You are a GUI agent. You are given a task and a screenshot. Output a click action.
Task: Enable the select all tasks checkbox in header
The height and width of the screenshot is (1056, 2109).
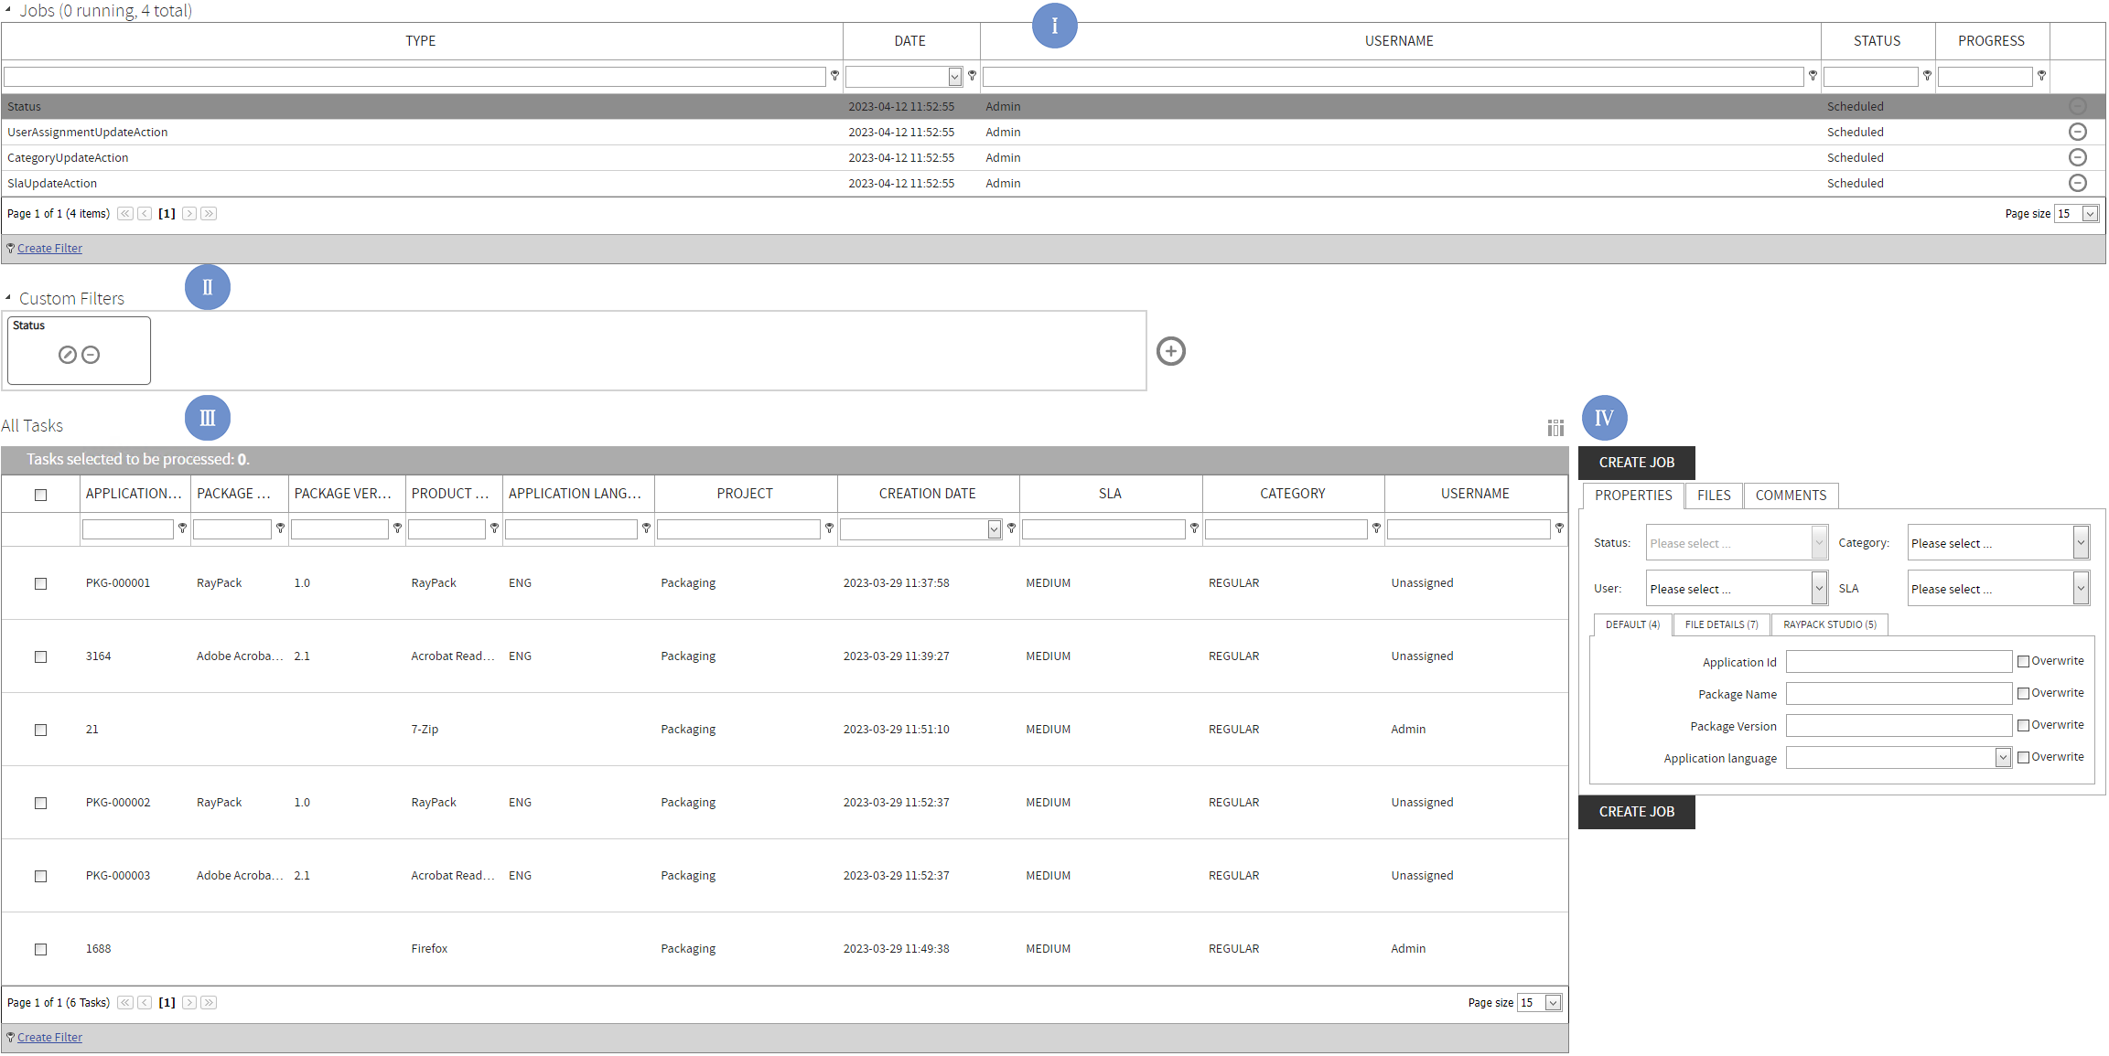pos(42,492)
